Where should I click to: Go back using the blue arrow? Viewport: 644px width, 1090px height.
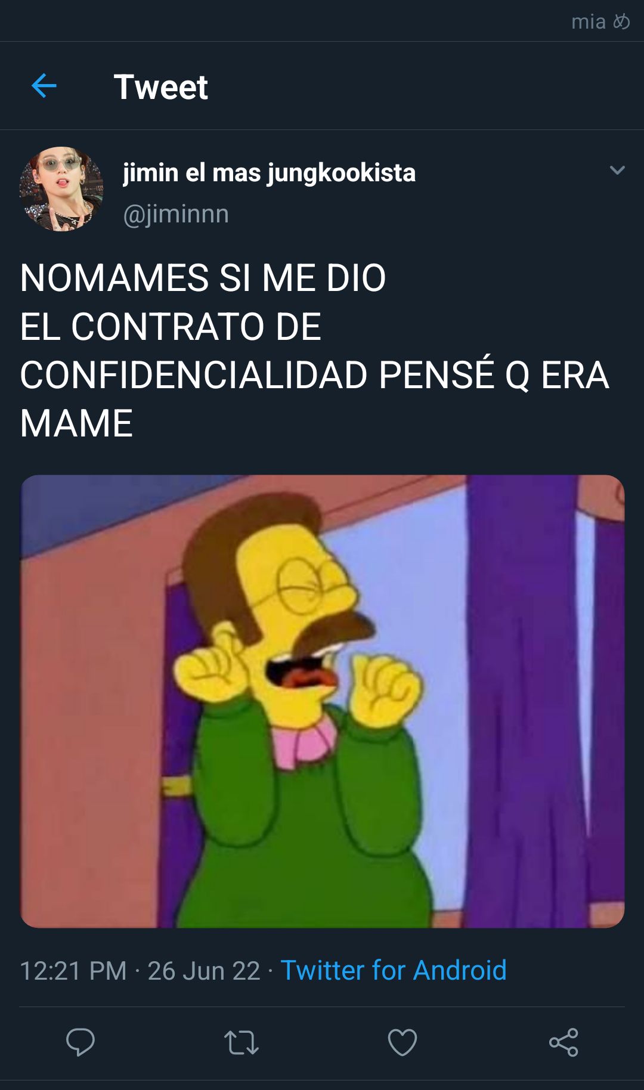[x=44, y=86]
